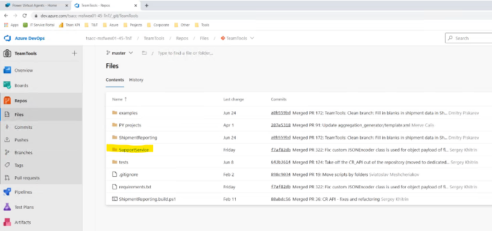The width and height of the screenshot is (492, 231).
Task: Open requirements.txt file
Action: (x=135, y=187)
